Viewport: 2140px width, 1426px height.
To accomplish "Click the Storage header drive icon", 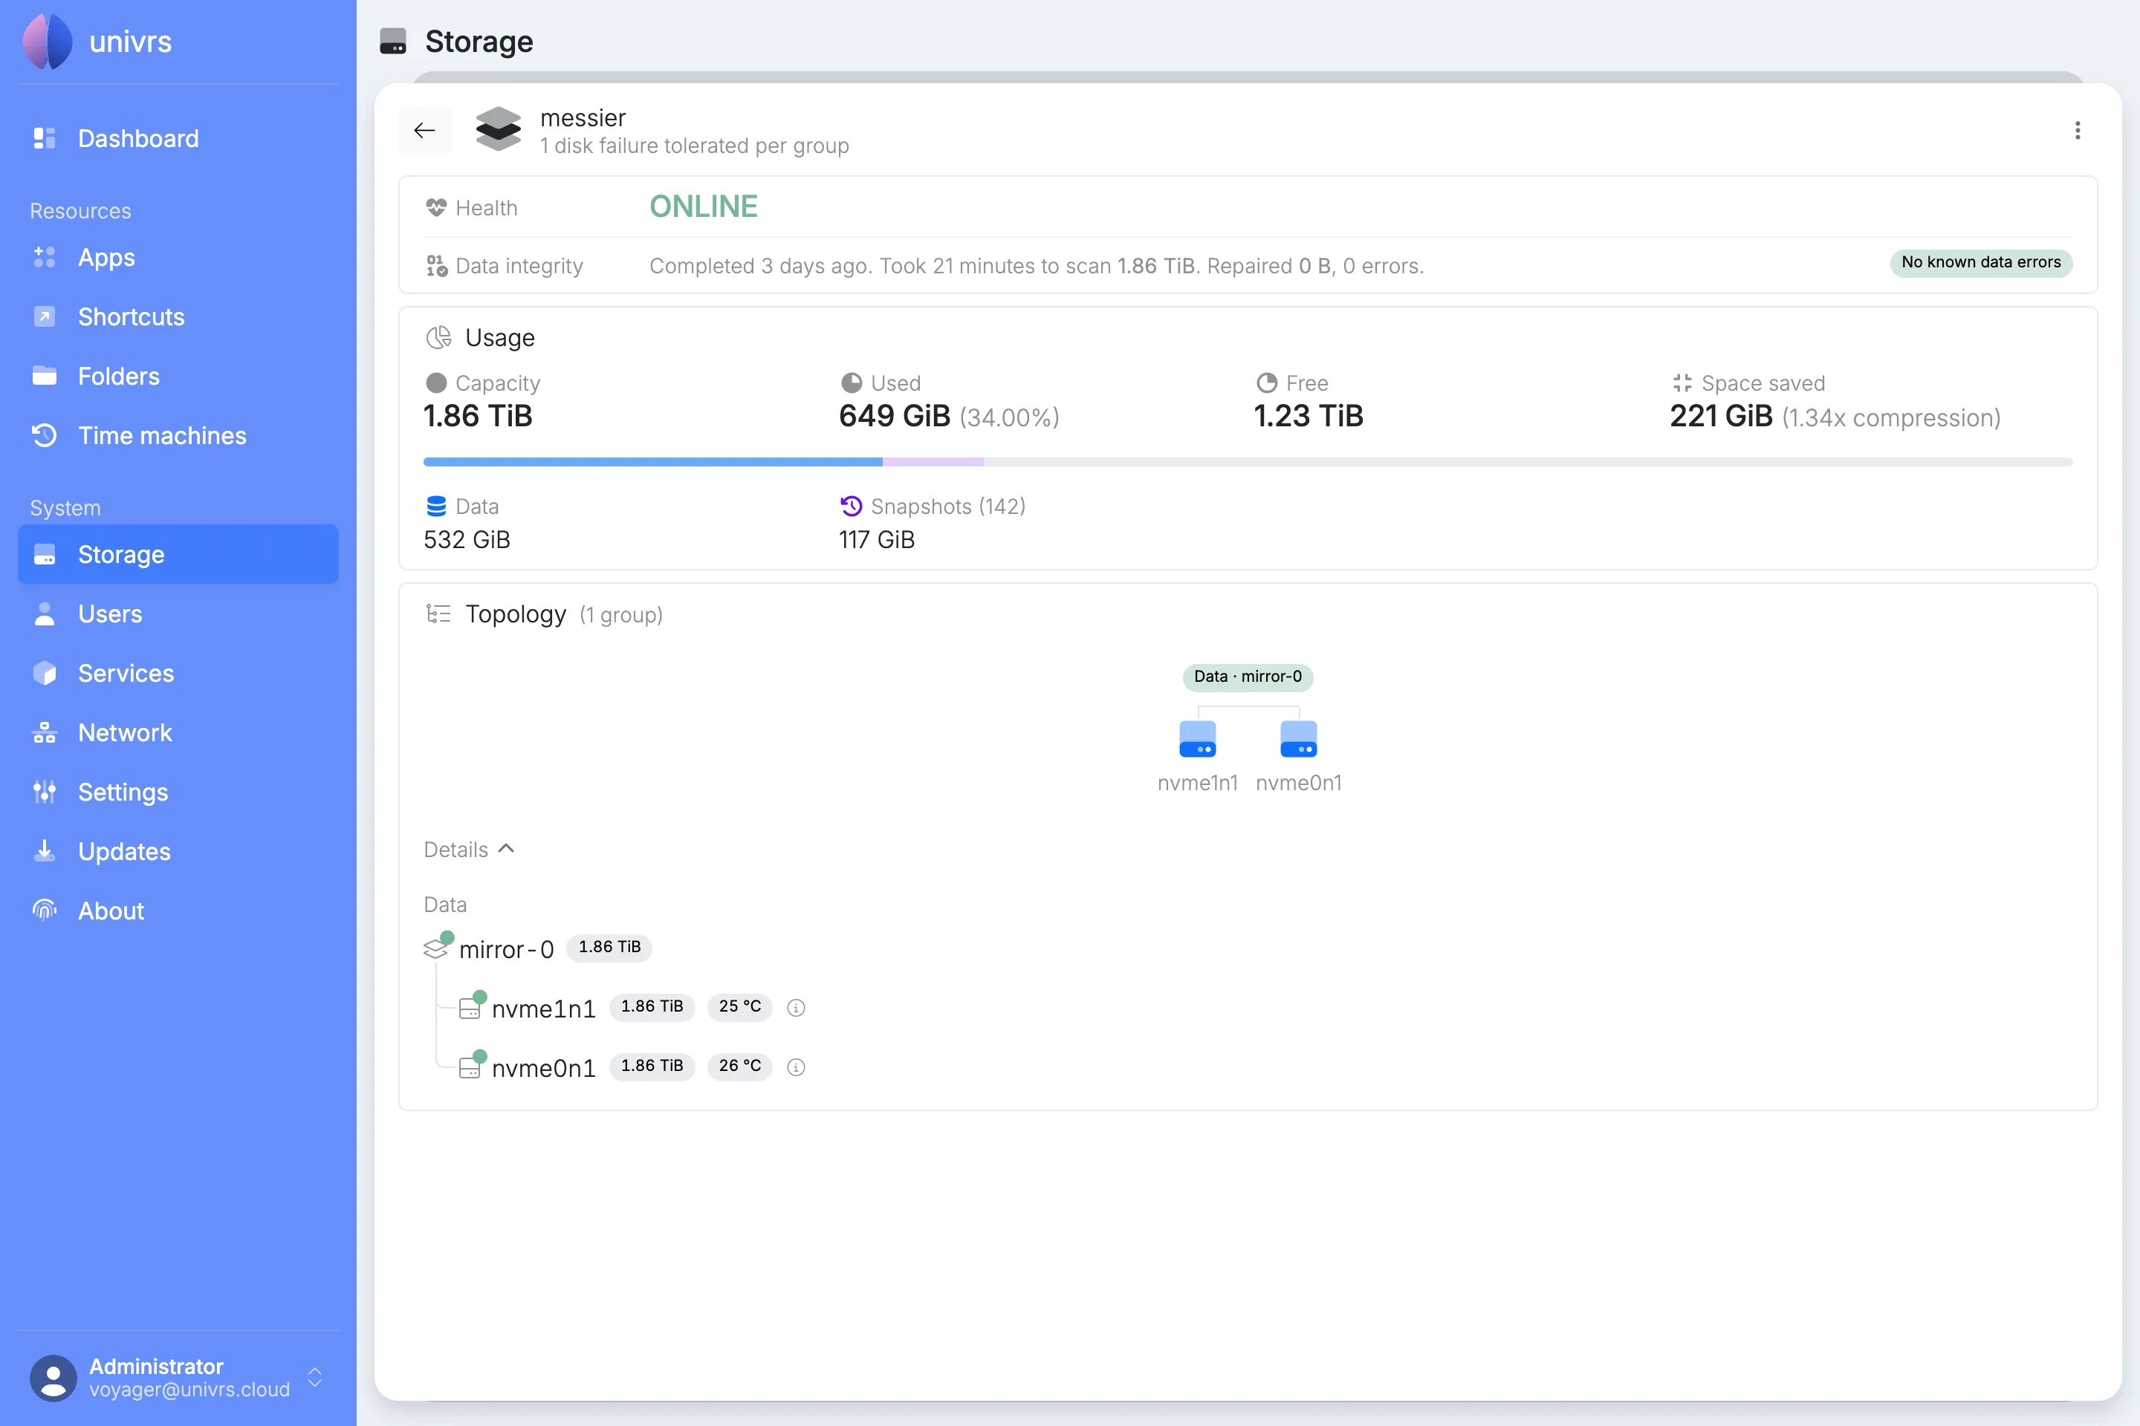I will point(393,42).
